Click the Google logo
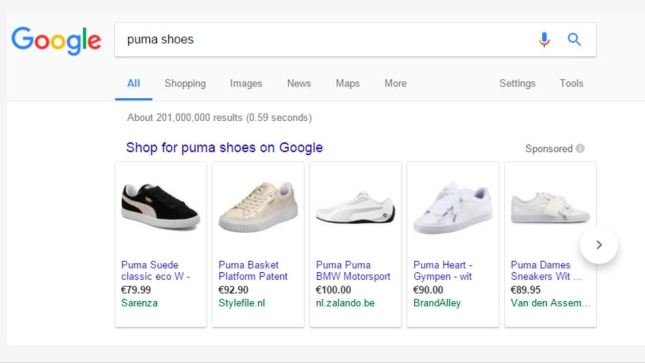This screenshot has width=645, height=363. coord(56,39)
